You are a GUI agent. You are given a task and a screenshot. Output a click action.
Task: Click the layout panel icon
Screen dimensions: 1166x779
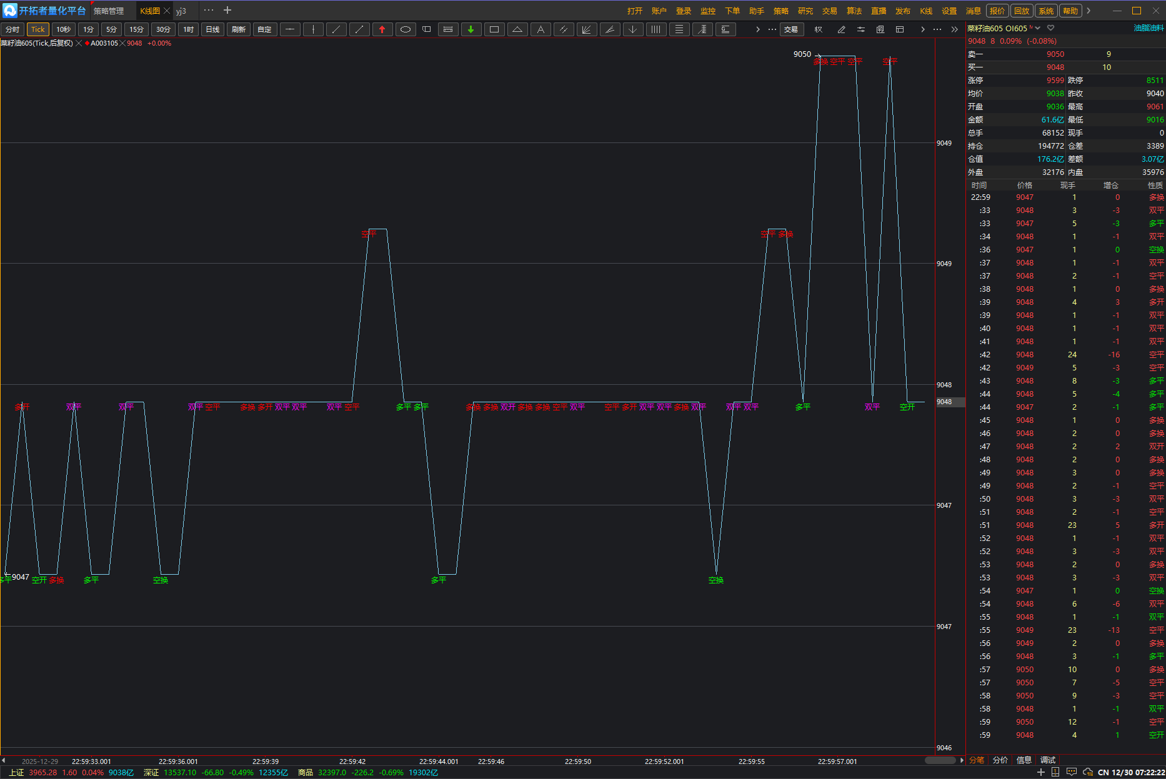tap(900, 29)
